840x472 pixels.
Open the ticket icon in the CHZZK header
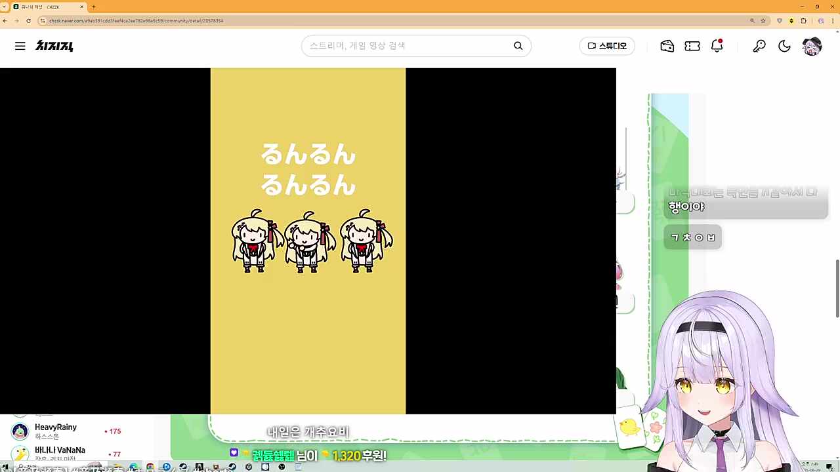(692, 46)
